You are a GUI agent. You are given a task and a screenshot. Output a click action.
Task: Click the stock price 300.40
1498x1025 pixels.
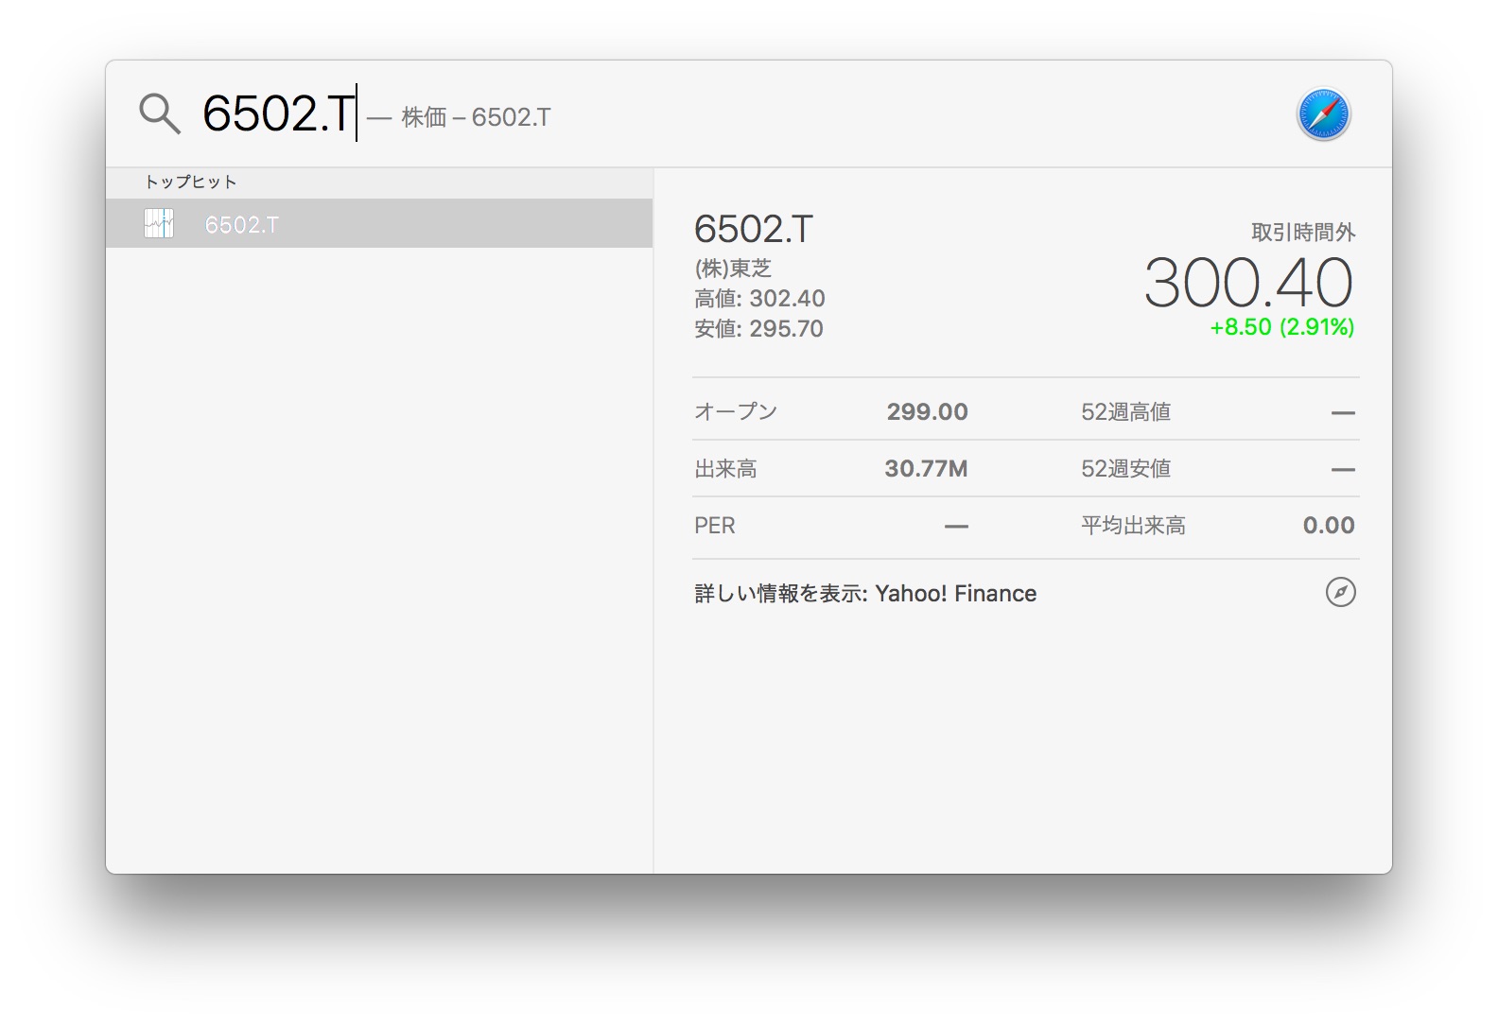point(1248,283)
